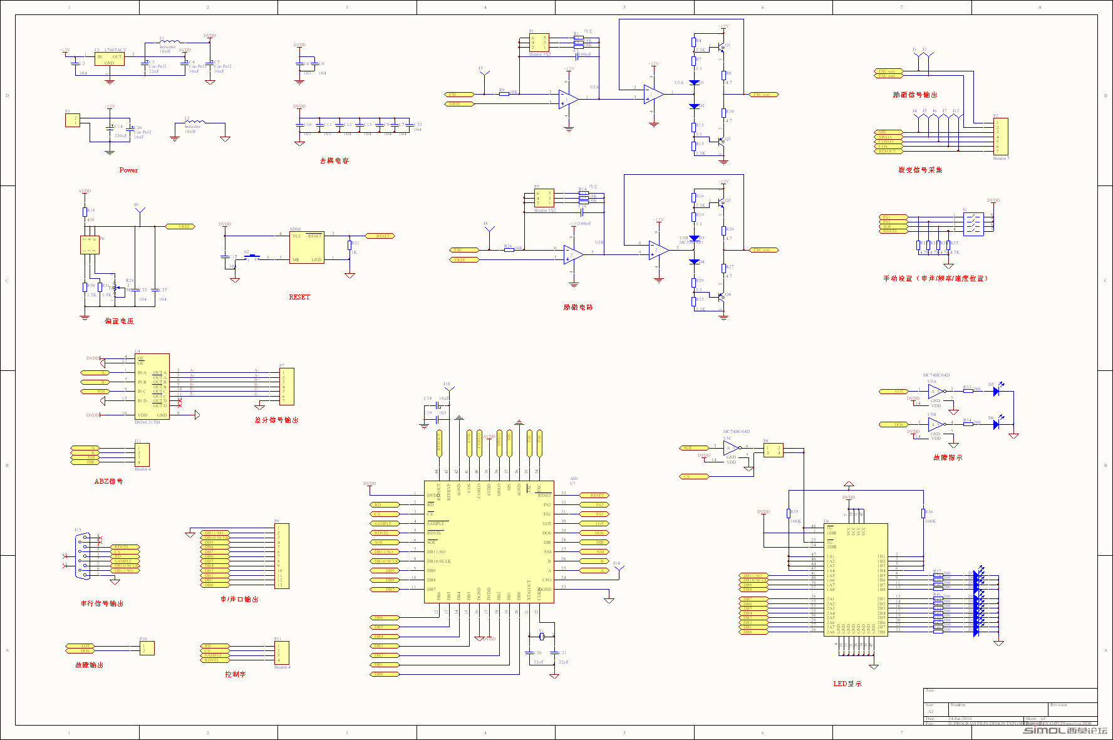Click the '励磁信号输出' section label

coord(915,95)
